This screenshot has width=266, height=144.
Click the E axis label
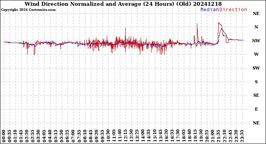256,109
